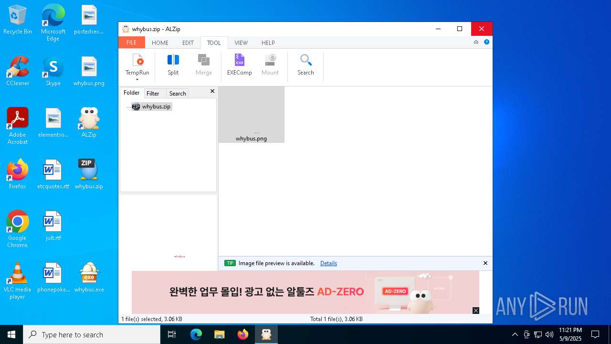This screenshot has width=611, height=344.
Task: Open the Windows Start menu
Action: coord(11,334)
